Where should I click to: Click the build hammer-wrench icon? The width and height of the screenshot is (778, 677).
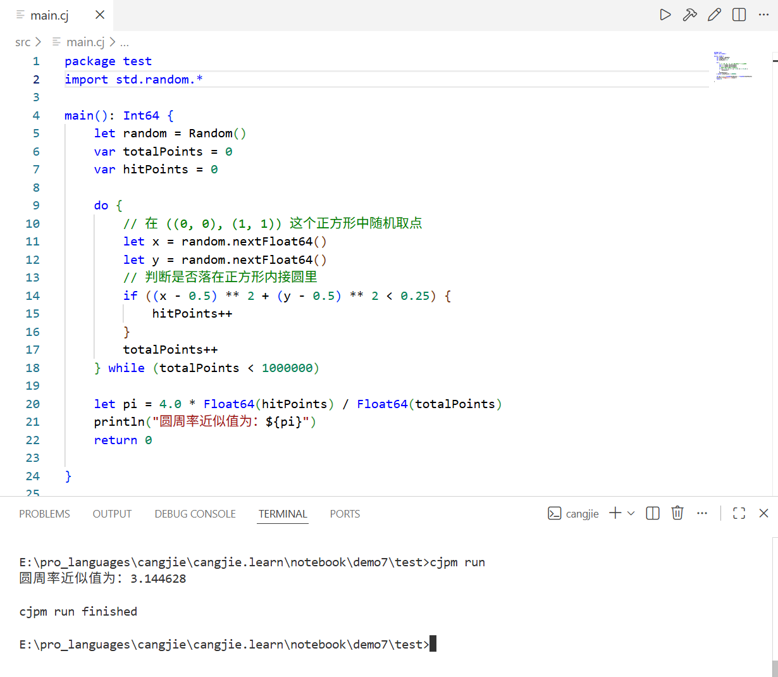point(689,15)
